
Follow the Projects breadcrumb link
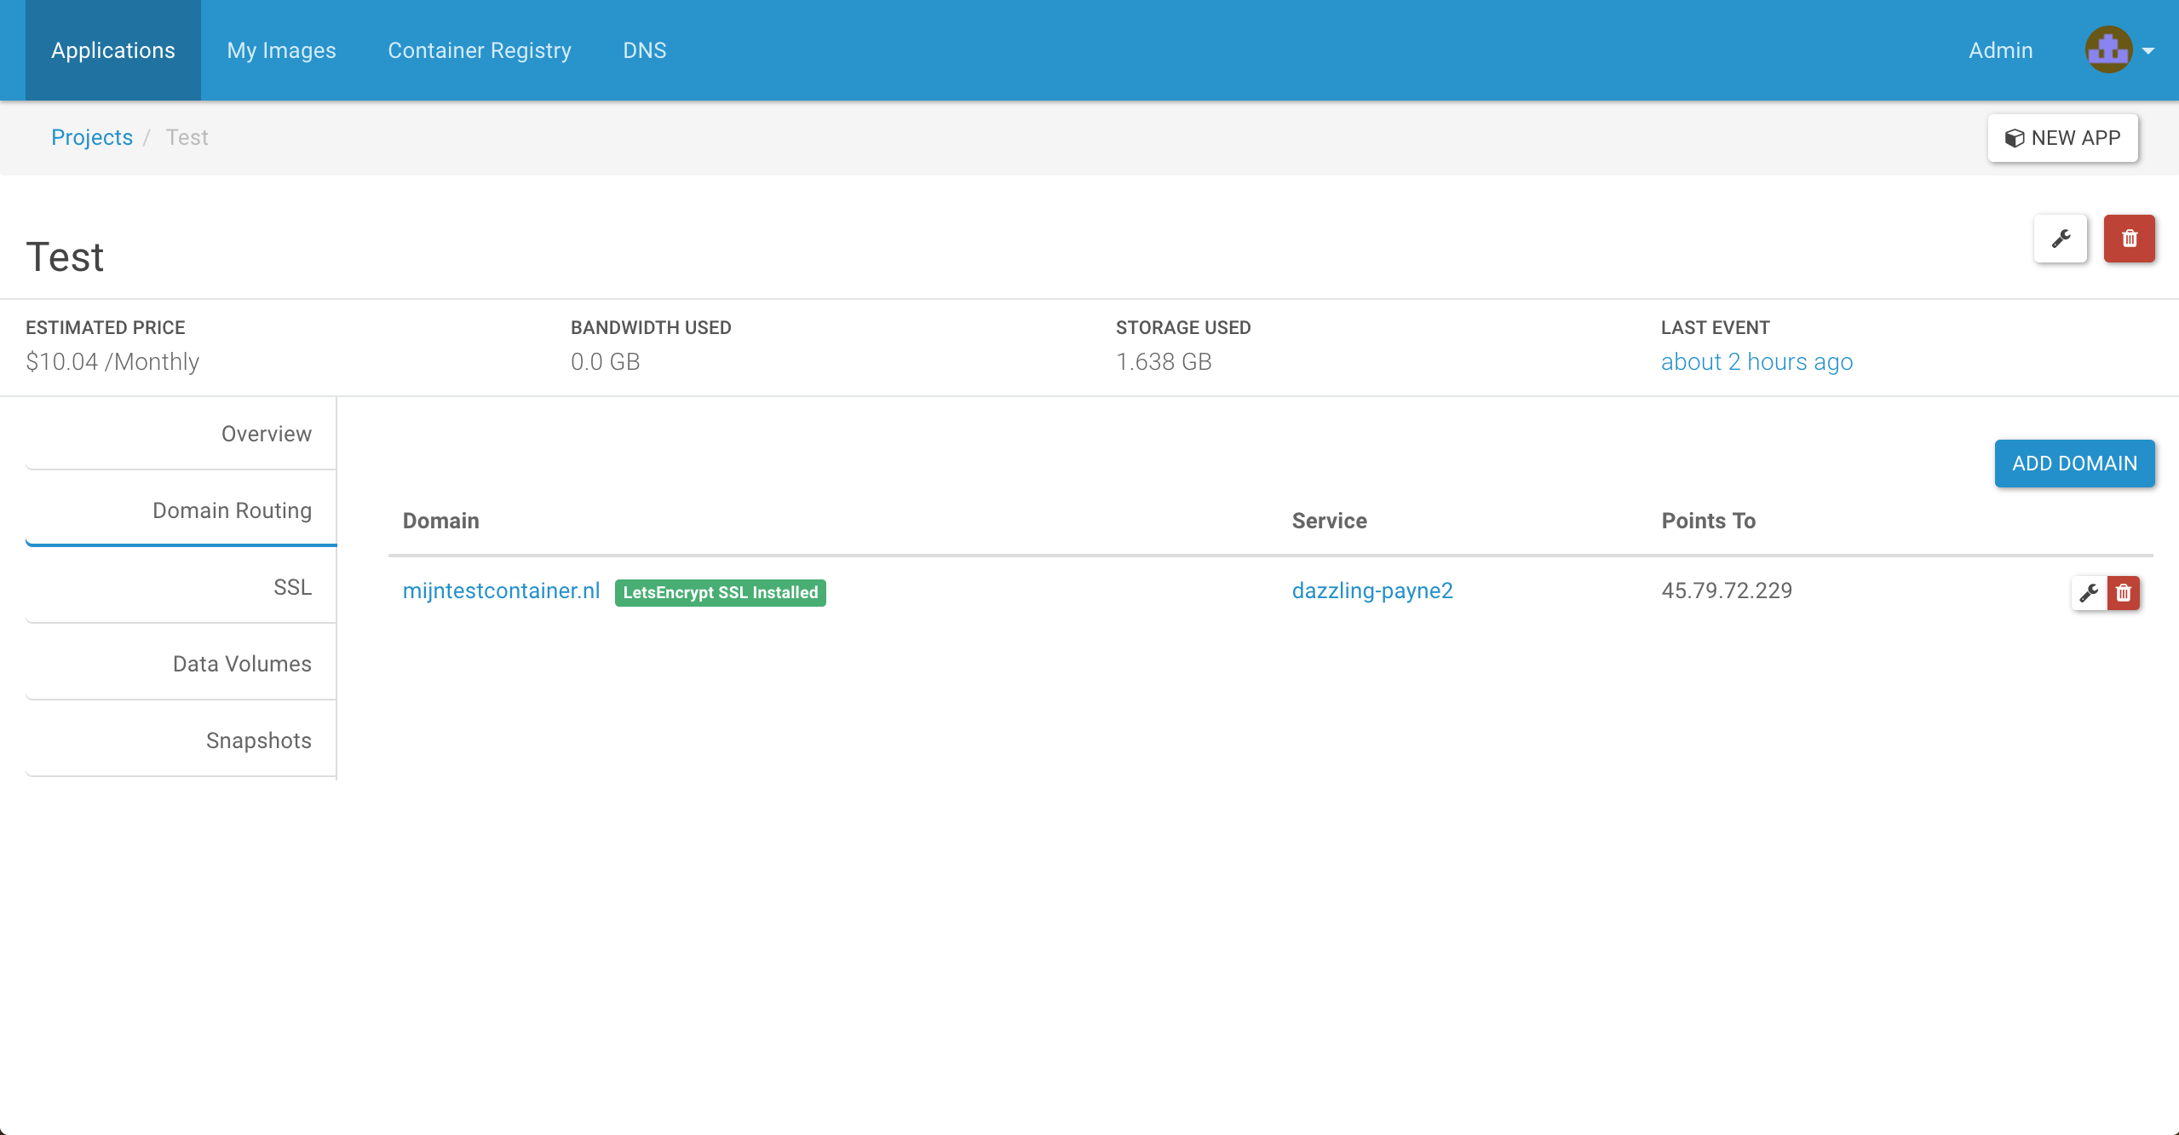click(92, 137)
